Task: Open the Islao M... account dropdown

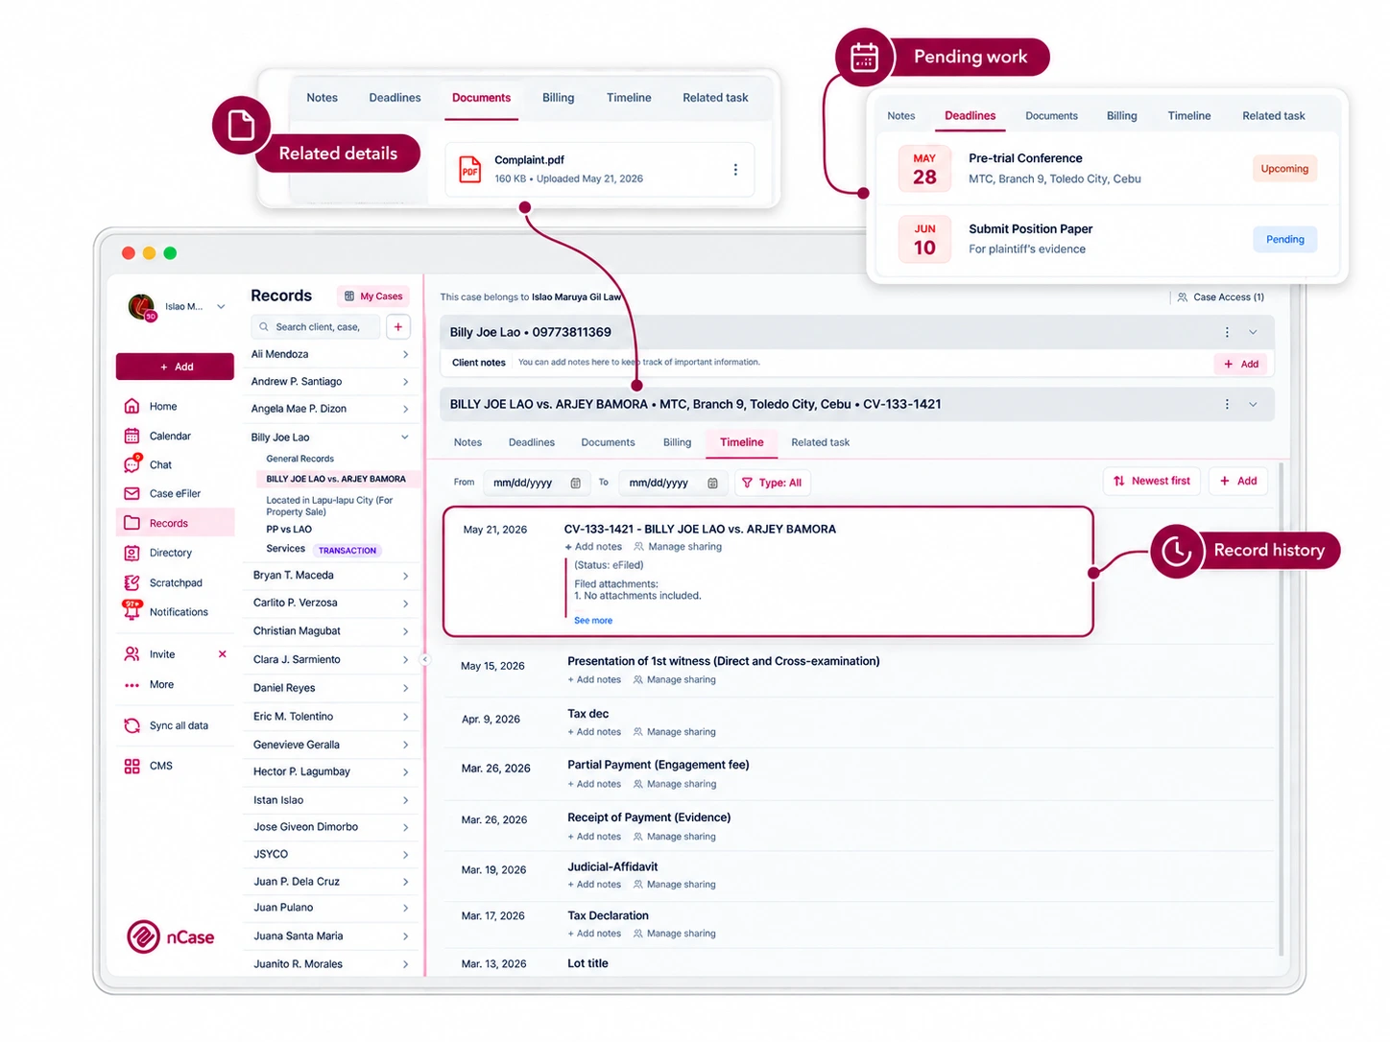Action: click(x=221, y=307)
